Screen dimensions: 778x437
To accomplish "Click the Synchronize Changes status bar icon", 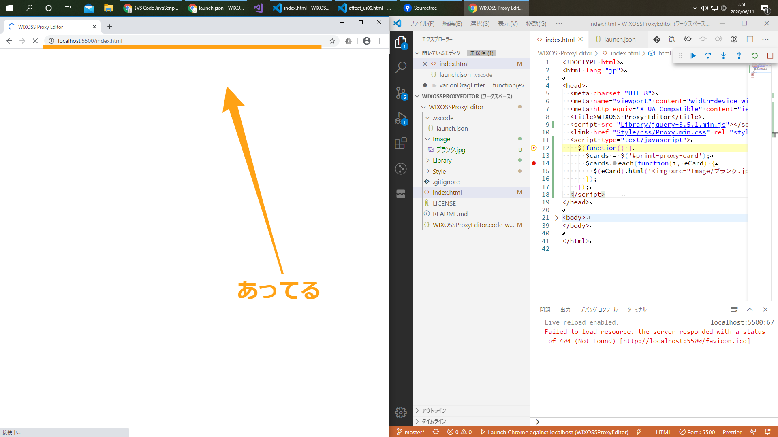I will (436, 432).
